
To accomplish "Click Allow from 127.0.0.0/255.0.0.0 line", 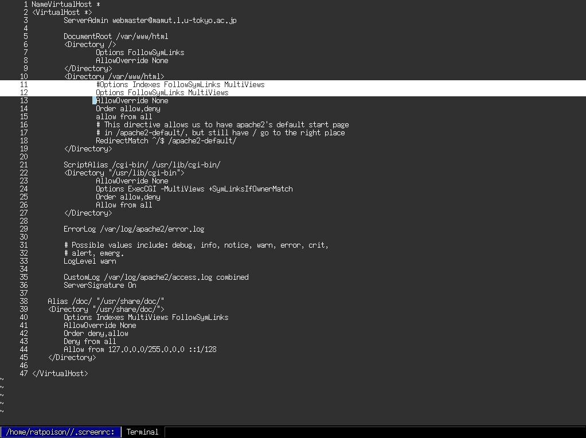I will coord(140,349).
